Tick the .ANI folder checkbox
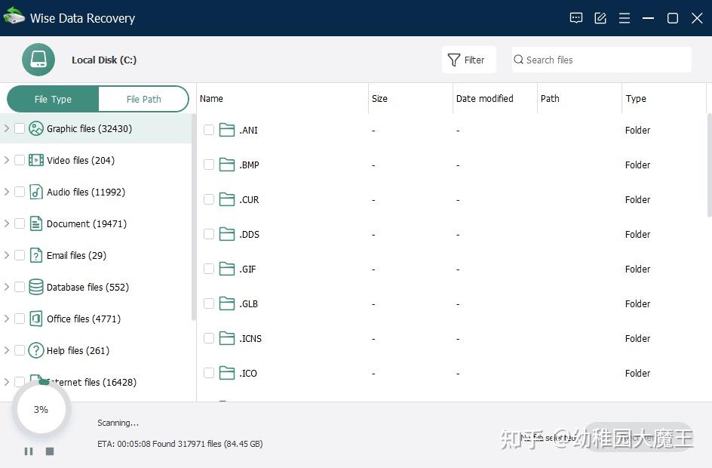Screen dimensions: 712x468 tap(209, 130)
